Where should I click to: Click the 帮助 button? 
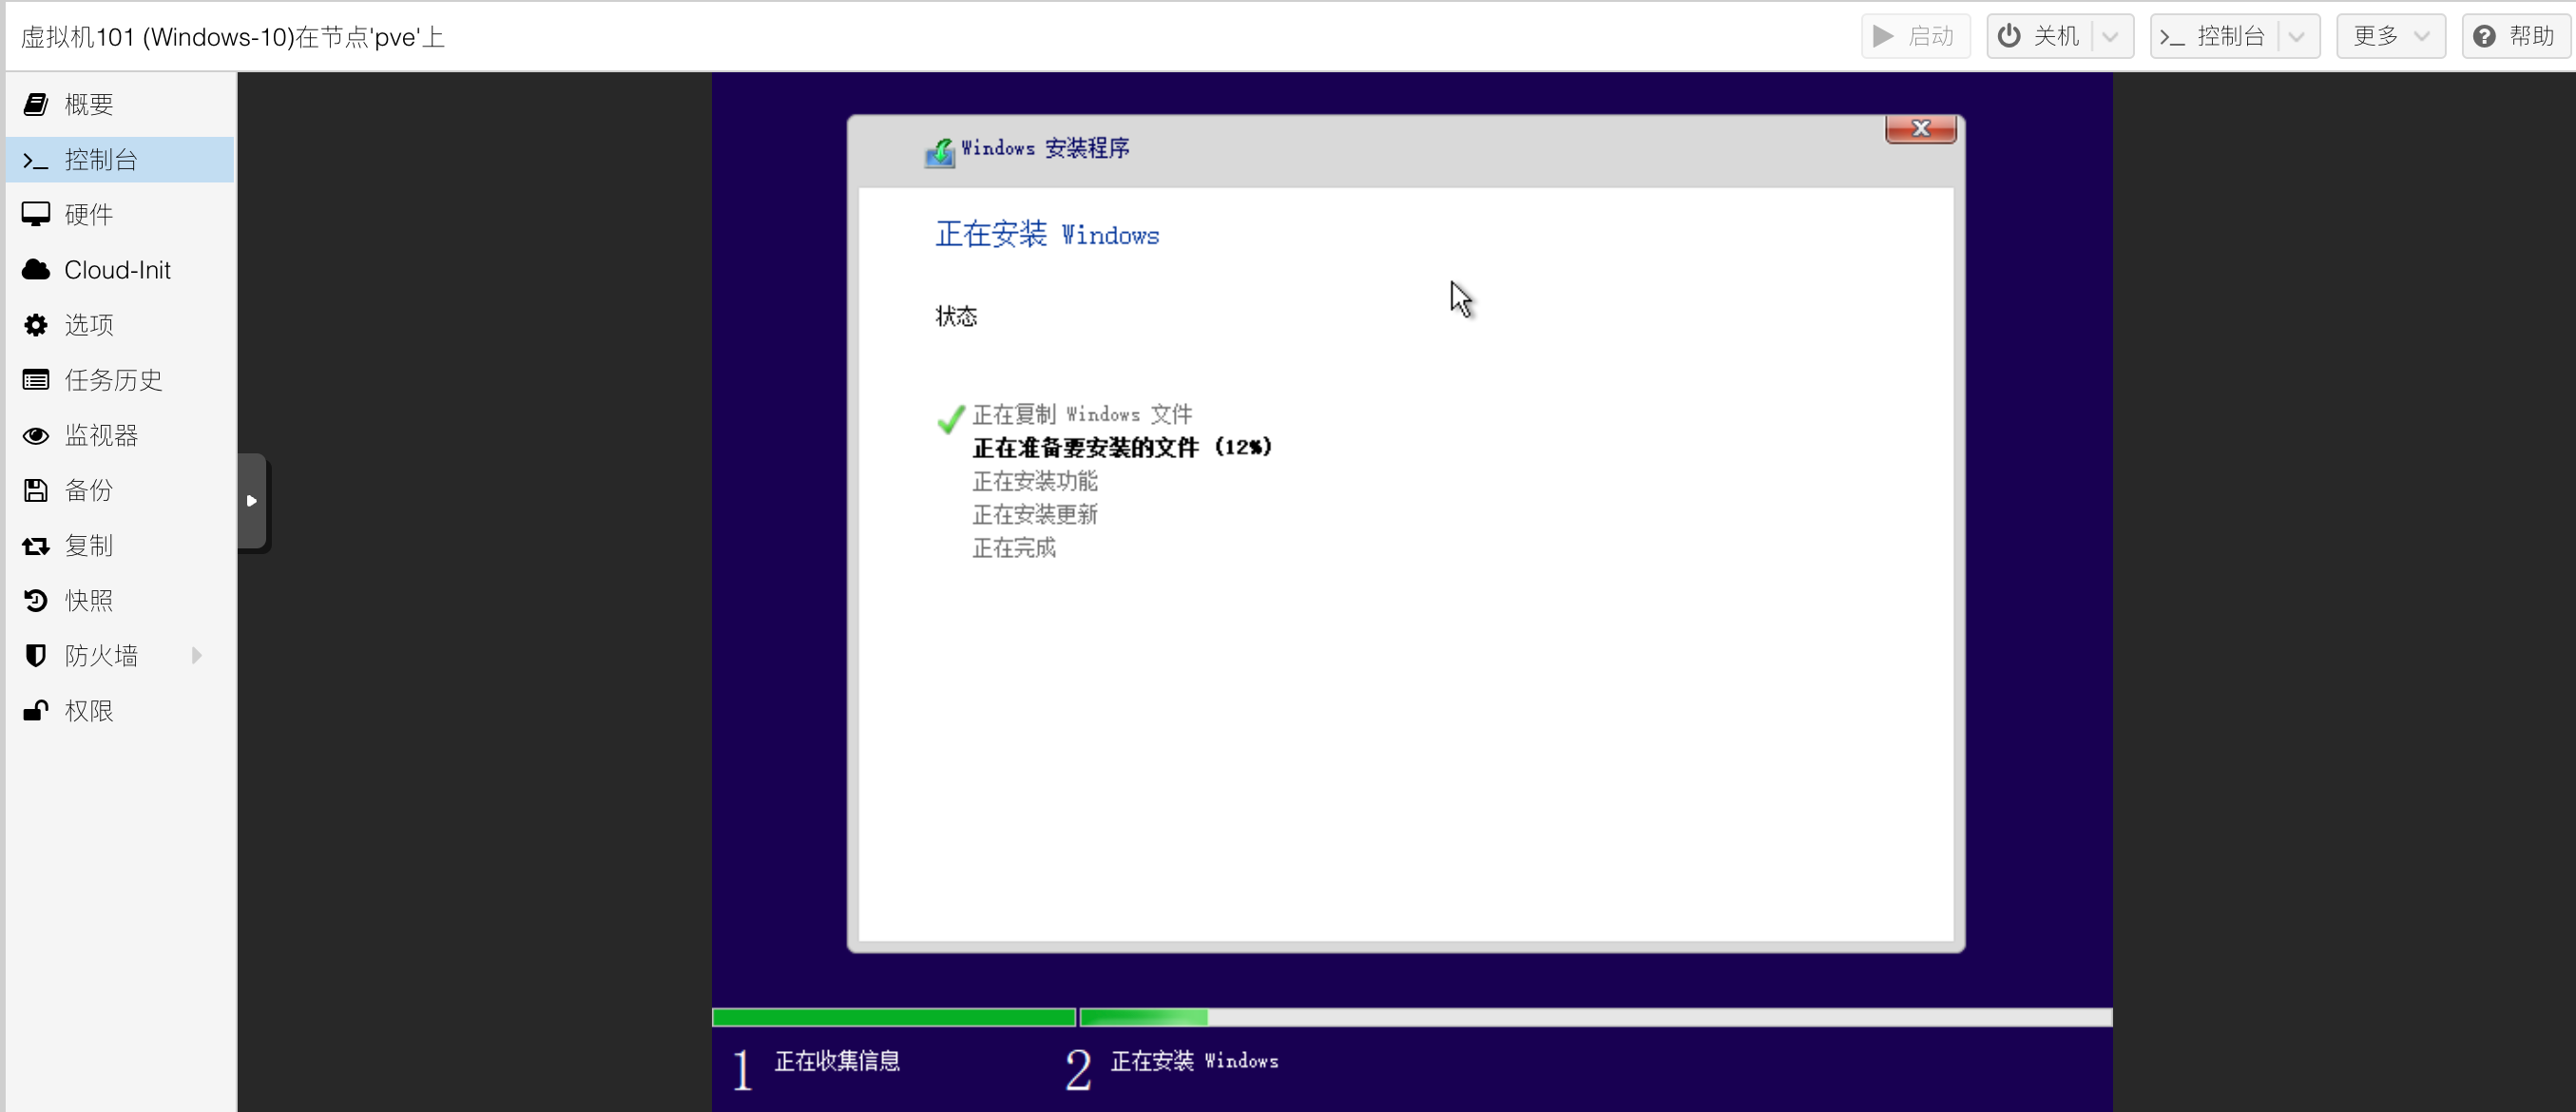2515,37
